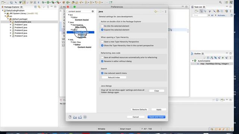The image size is (239, 134).
Task: Open XML Files Editor Content Assist page
Action: (x=84, y=47)
